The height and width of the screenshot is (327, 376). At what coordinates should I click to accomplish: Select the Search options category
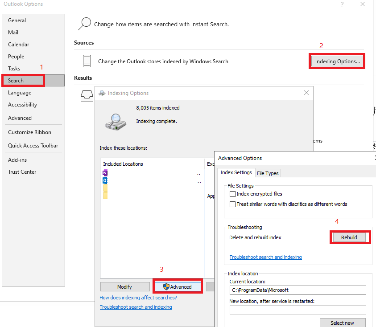pos(33,80)
